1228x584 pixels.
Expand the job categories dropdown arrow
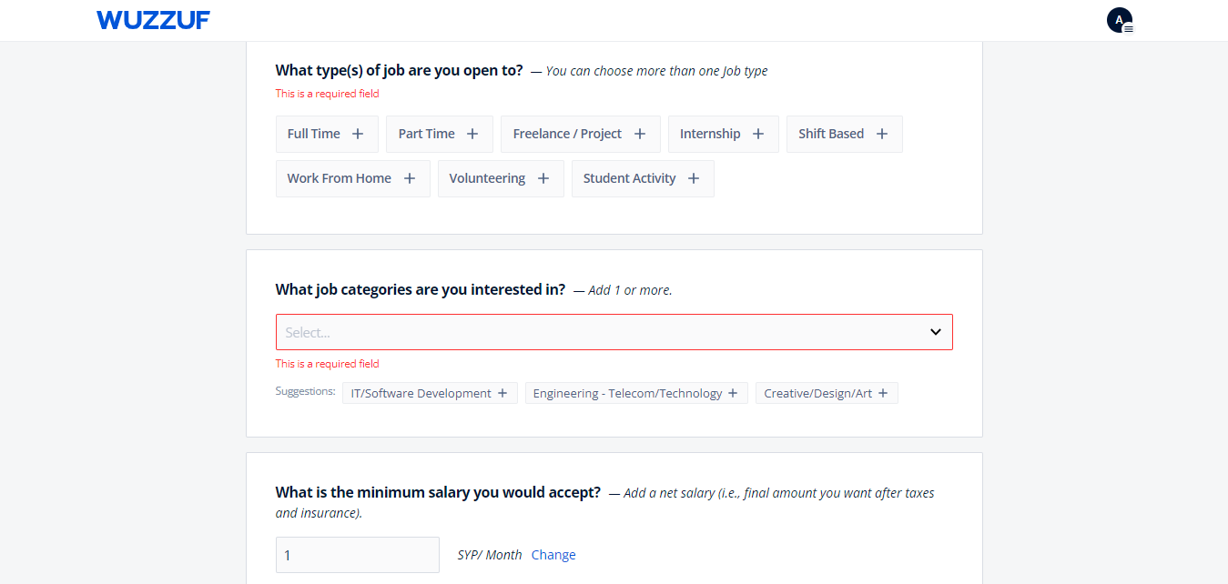pos(935,332)
